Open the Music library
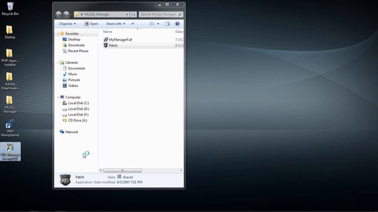The width and height of the screenshot is (378, 212). (73, 74)
